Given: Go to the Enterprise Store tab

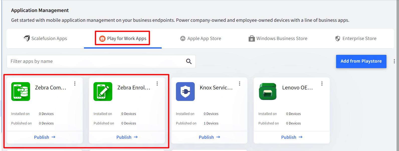Looking at the screenshot, I should [356, 39].
